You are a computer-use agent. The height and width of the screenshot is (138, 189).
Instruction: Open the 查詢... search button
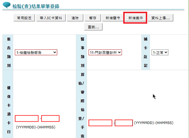pyautogui.click(x=93, y=27)
